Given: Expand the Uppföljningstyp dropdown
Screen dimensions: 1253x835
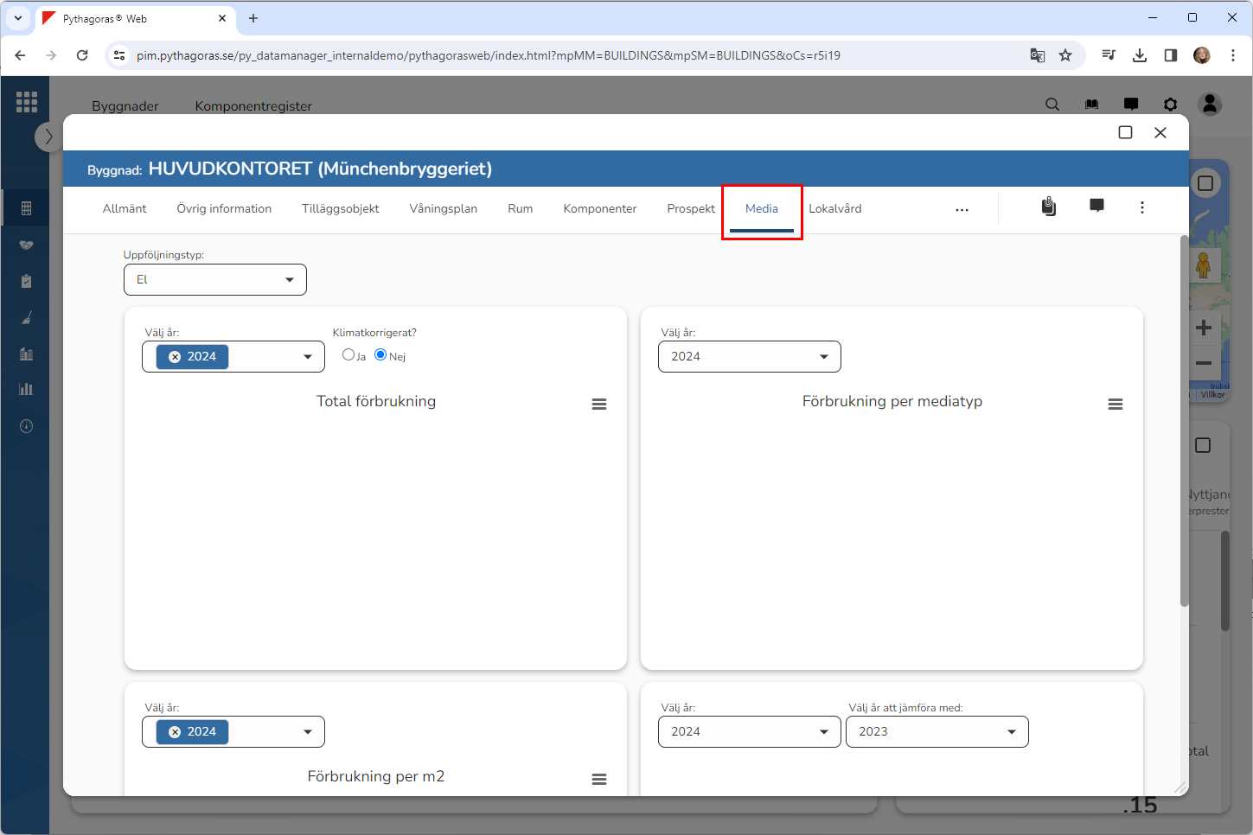Looking at the screenshot, I should coord(215,280).
